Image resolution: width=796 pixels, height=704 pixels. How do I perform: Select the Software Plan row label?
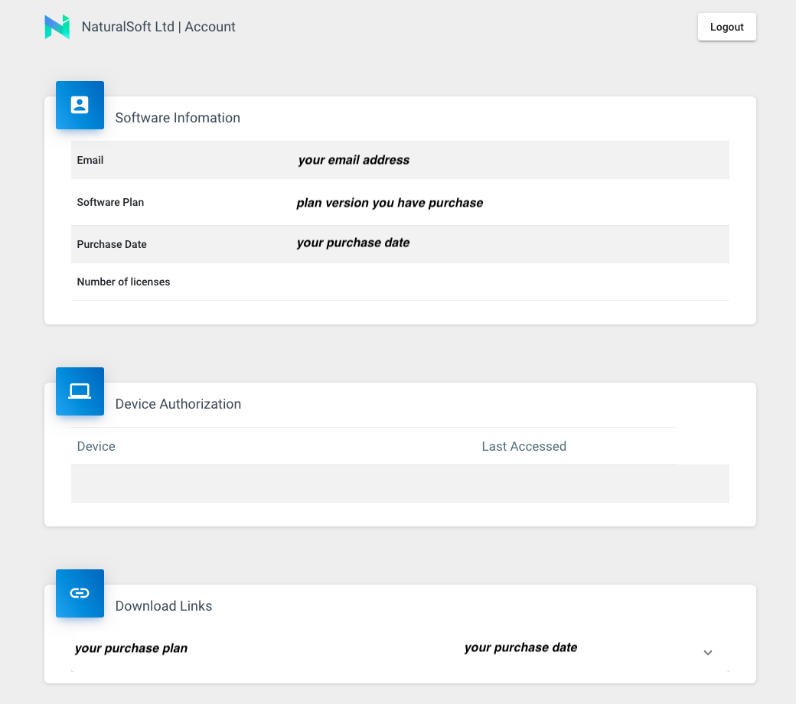110,202
